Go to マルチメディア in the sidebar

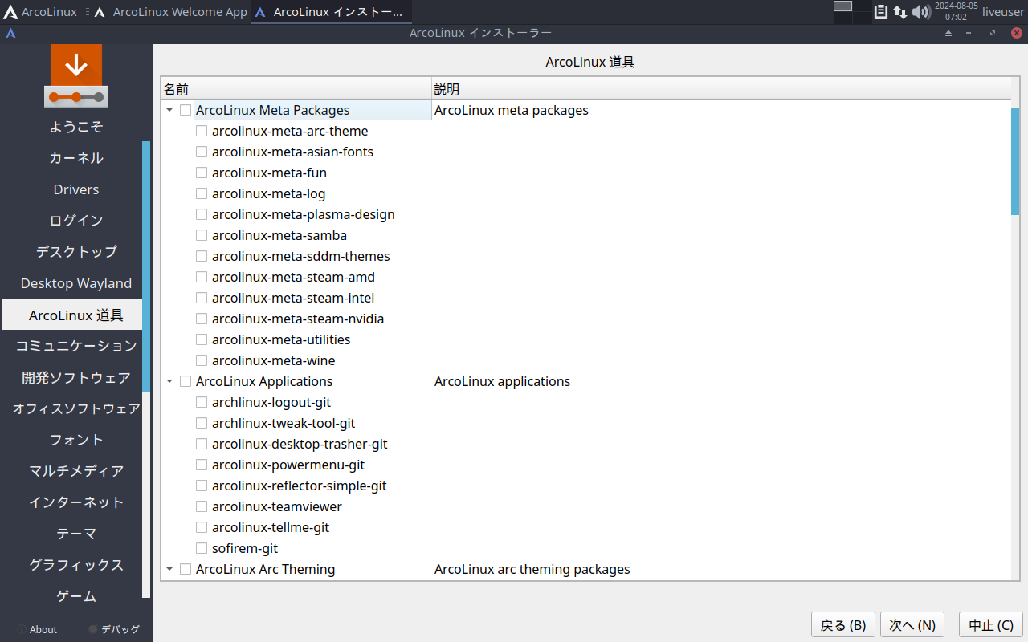(76, 471)
